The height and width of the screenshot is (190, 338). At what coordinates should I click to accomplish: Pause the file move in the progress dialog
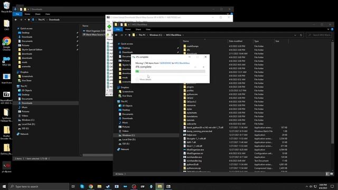[195, 67]
